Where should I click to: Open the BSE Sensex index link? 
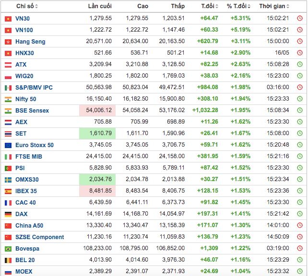[32, 111]
